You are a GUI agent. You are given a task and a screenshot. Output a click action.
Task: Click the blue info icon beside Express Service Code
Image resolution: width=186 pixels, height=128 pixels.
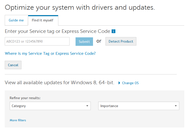113,31
